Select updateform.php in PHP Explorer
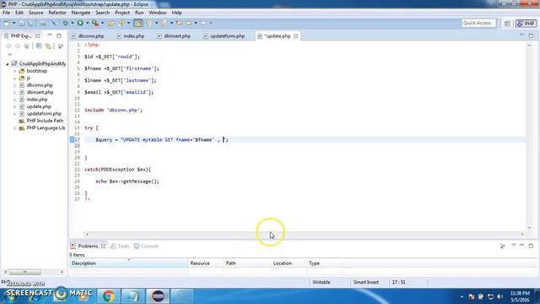This screenshot has height=304, width=540. pos(44,114)
